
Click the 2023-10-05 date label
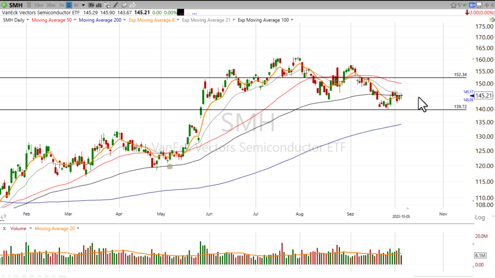[x=401, y=217]
